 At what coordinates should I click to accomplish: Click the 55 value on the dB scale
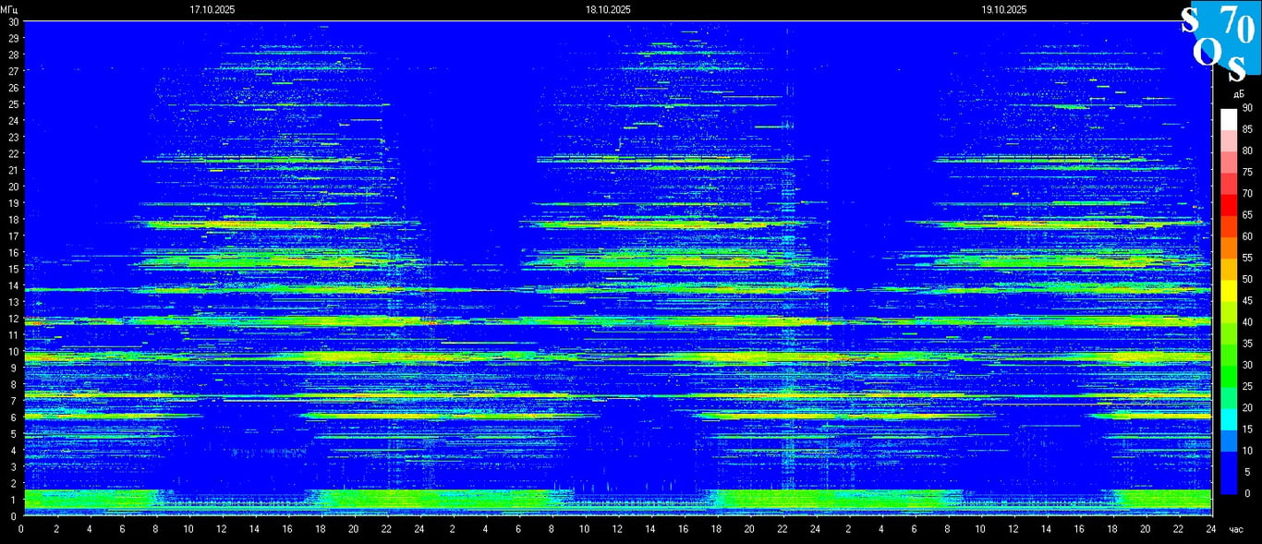(x=1246, y=258)
